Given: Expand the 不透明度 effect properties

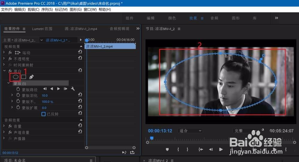Looking at the screenshot, I should point(4,58).
